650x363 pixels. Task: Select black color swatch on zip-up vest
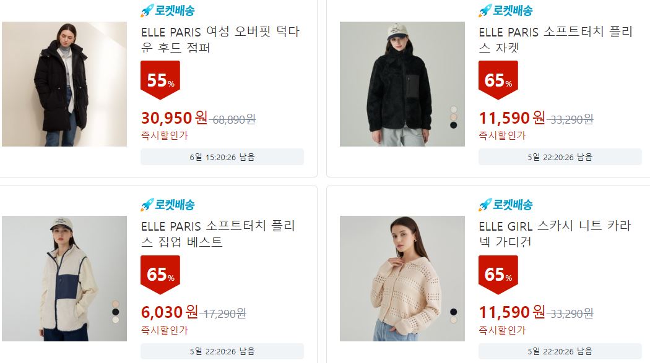click(116, 312)
